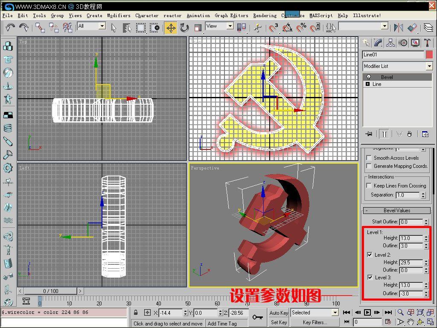
Task: Enable Generate Mapping Coords checkbox
Action: (x=369, y=166)
